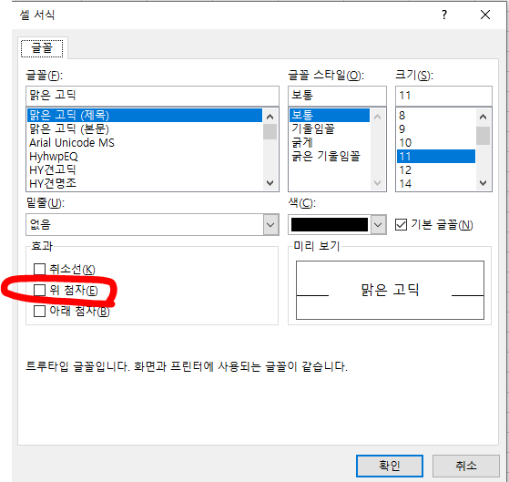
Task: Click the 미리 보기 preview box
Action: click(x=390, y=290)
